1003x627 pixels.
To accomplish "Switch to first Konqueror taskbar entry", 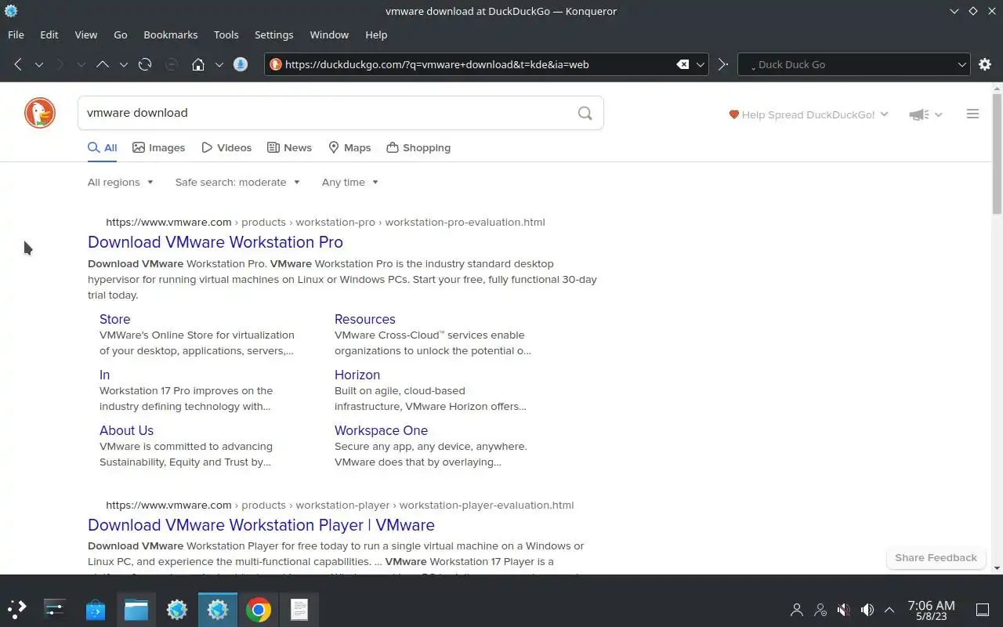I will 177,609.
